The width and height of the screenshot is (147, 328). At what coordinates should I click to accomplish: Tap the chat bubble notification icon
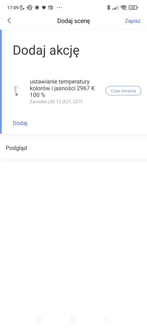[44, 8]
